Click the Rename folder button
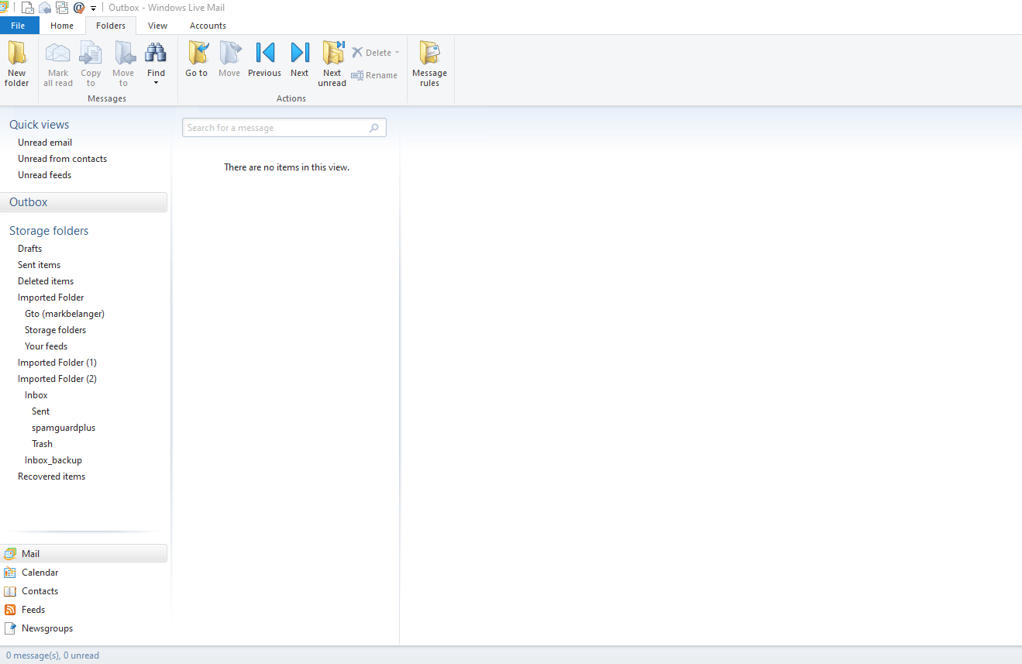 374,75
